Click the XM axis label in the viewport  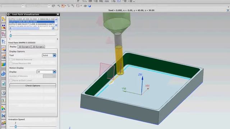coord(147,86)
